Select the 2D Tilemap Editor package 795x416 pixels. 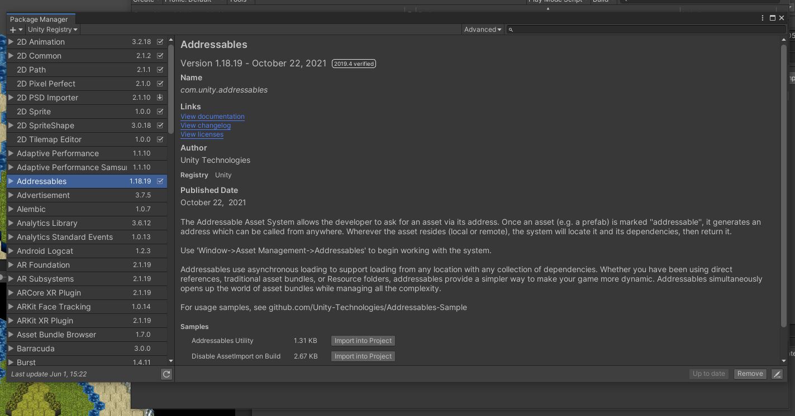pyautogui.click(x=87, y=139)
